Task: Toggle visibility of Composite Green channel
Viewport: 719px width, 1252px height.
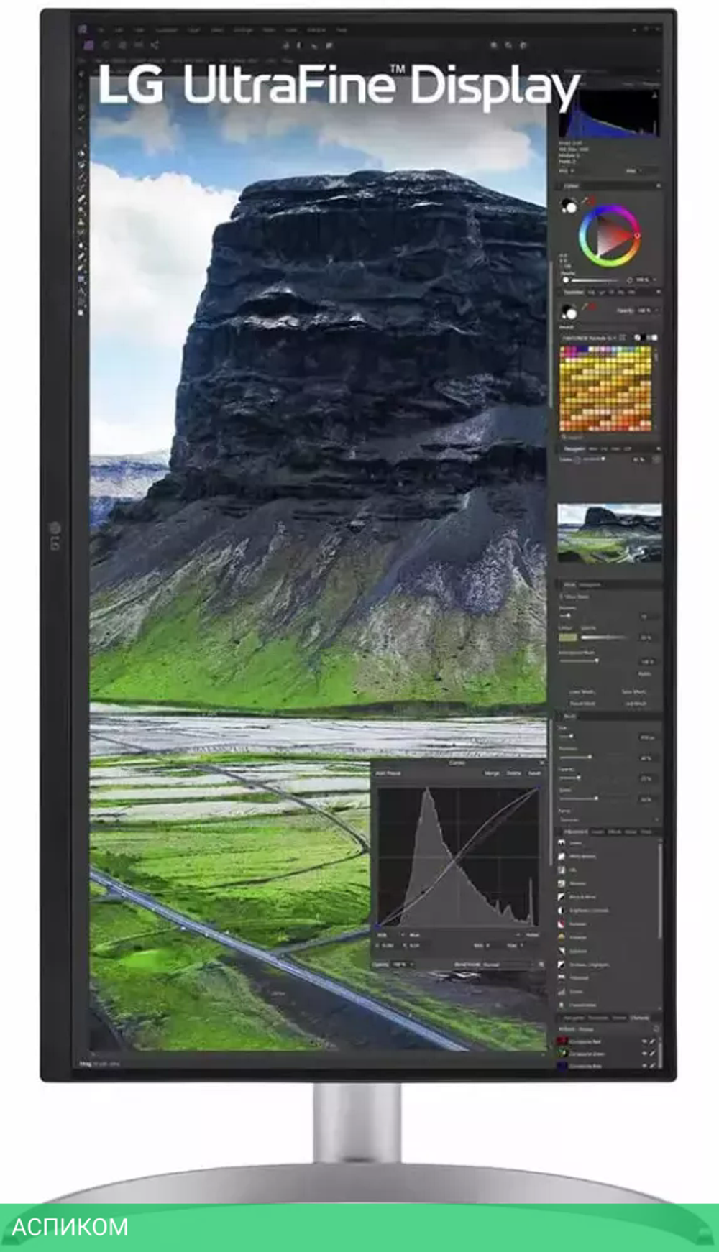Action: pos(644,1054)
